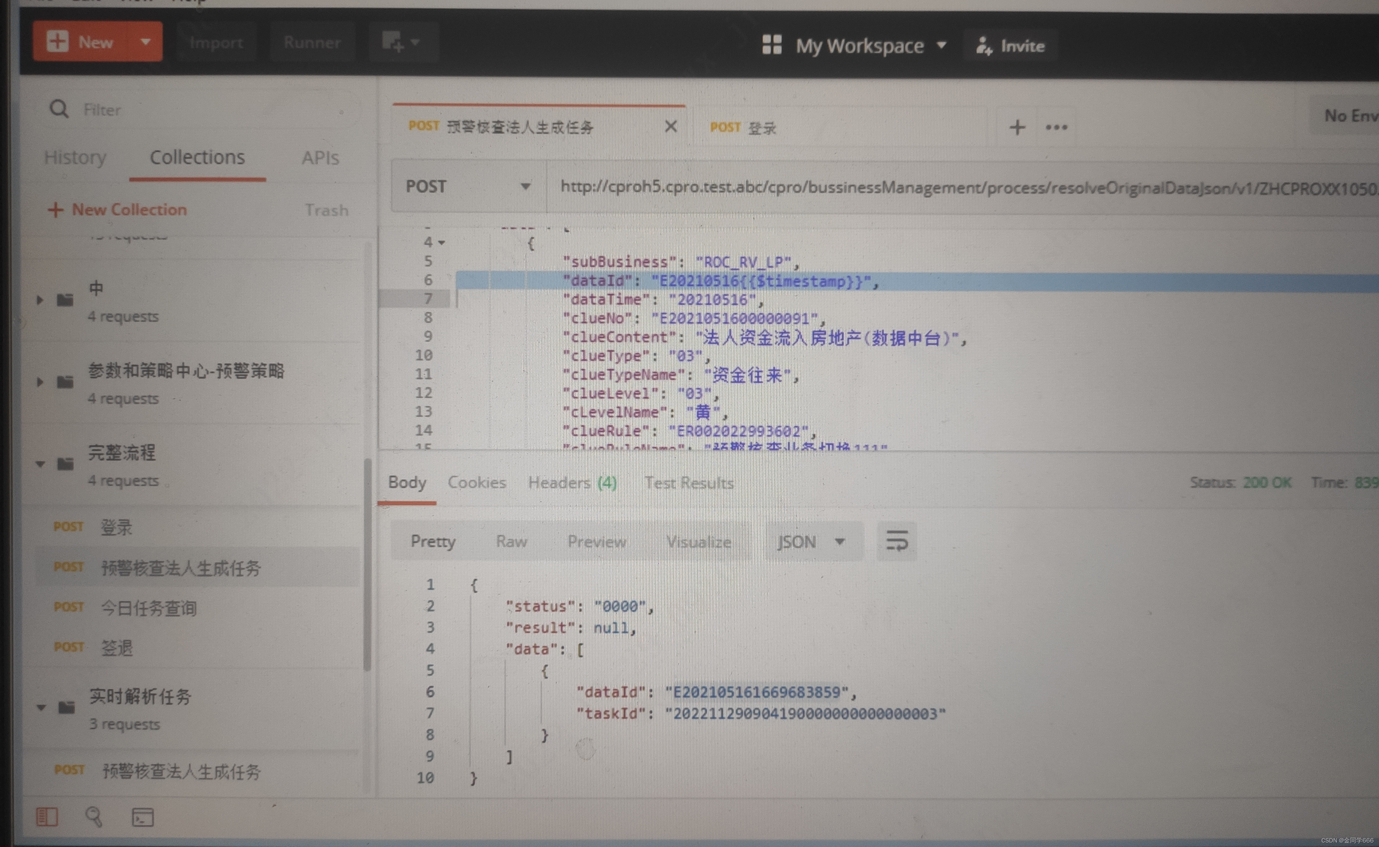Open the three-dots tab options menu
The height and width of the screenshot is (847, 1379).
1056,127
